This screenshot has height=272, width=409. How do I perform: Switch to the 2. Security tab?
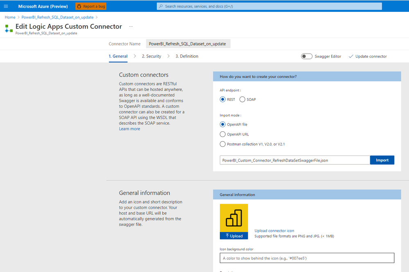151,56
